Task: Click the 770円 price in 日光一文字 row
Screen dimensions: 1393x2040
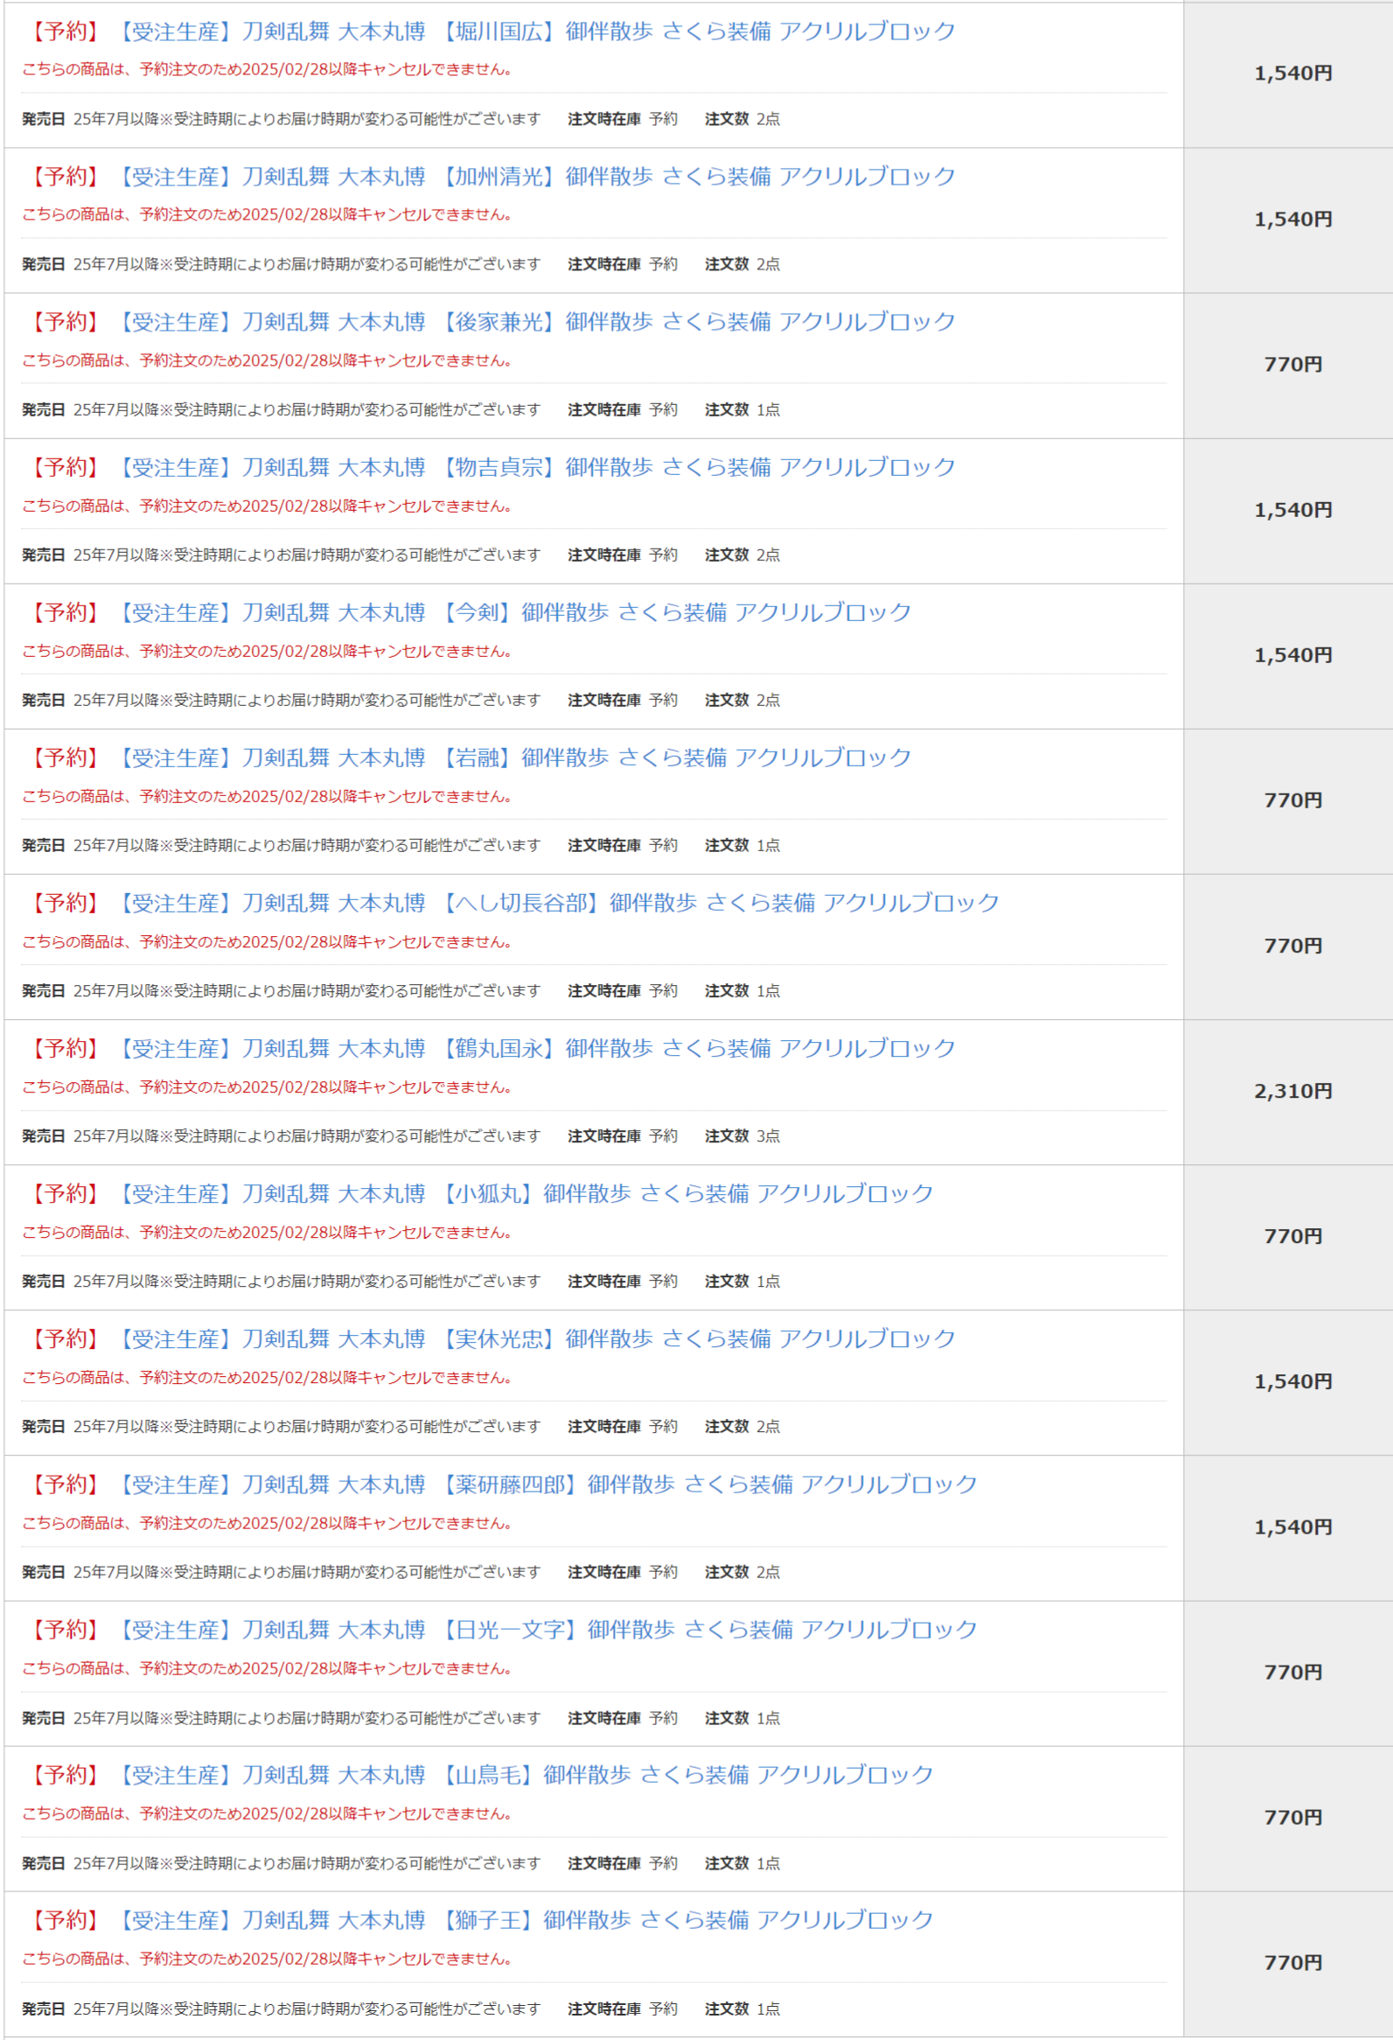Action: tap(1293, 1673)
